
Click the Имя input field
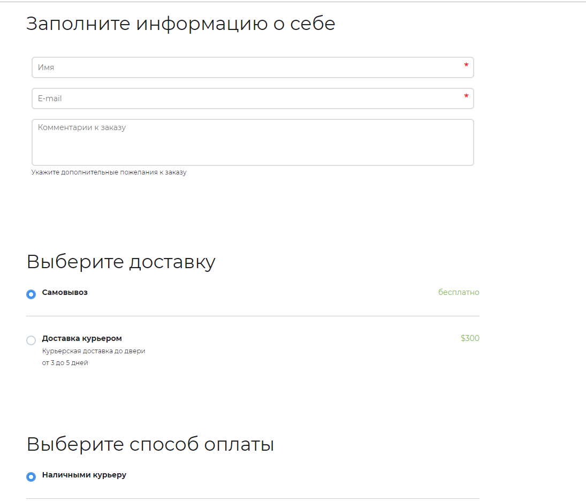[246, 67]
